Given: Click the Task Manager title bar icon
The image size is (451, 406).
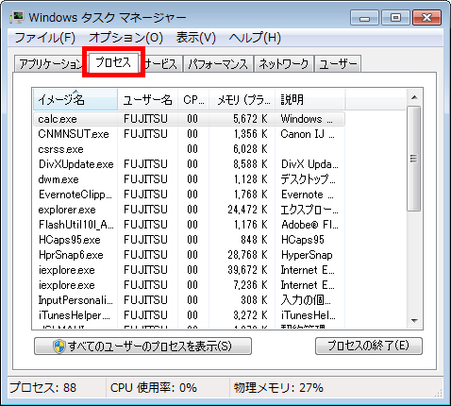Looking at the screenshot, I should pos(17,17).
